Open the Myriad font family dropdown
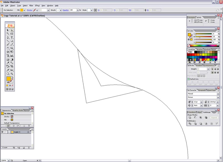This screenshot has height=162, width=223. pos(218,94)
